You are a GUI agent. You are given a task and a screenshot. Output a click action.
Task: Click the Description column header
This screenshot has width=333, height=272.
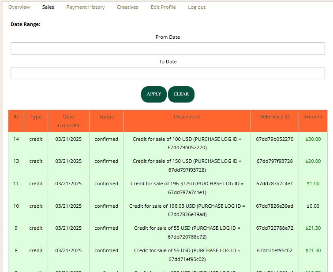187,117
